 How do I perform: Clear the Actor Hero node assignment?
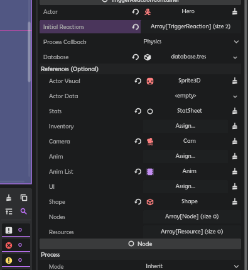click(x=235, y=12)
